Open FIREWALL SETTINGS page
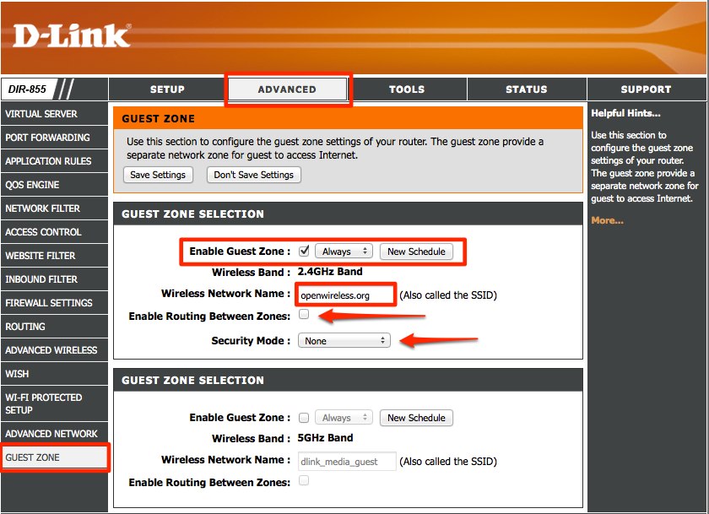The image size is (709, 514). pyautogui.click(x=54, y=303)
